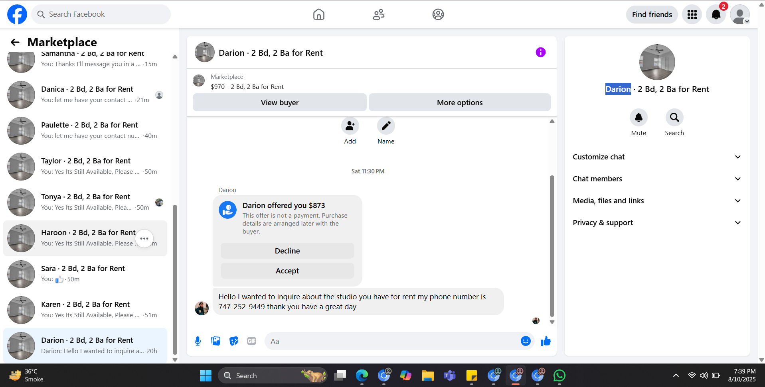Show hidden system tray icons
Screen dimensions: 765x387
pyautogui.click(x=676, y=375)
